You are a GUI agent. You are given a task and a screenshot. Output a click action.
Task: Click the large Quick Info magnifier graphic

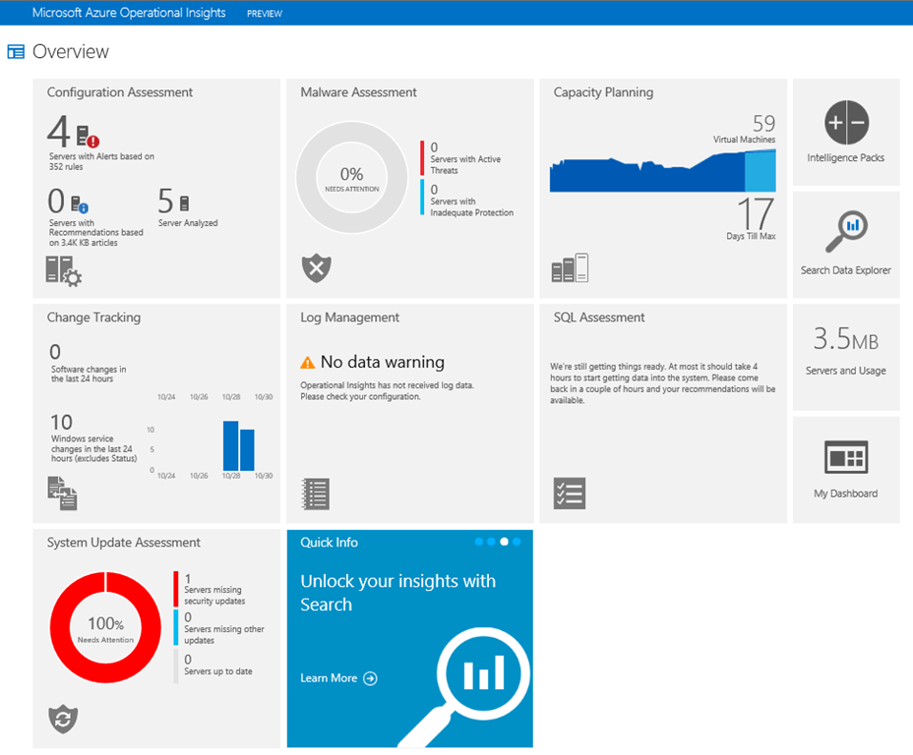click(465, 686)
